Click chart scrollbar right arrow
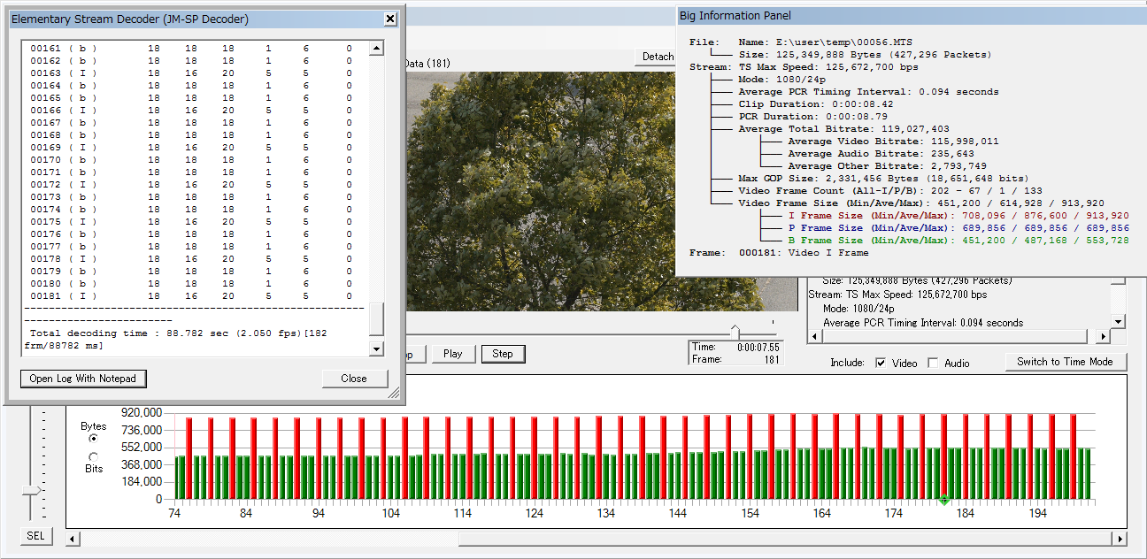 click(x=1120, y=539)
